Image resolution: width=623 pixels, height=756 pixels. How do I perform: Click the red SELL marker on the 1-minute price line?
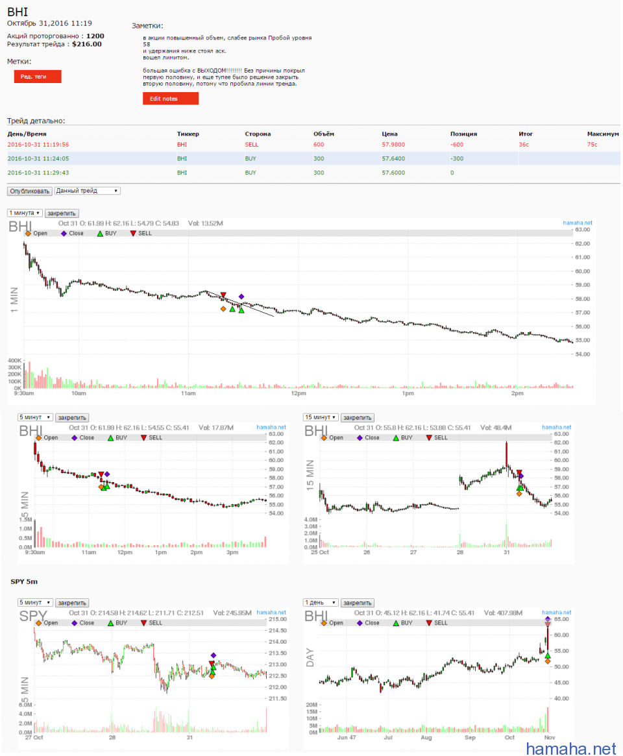223,295
